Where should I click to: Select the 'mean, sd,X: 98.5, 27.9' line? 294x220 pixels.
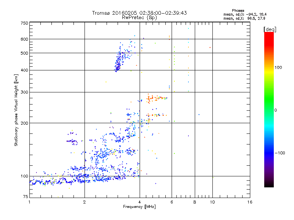click(244, 18)
